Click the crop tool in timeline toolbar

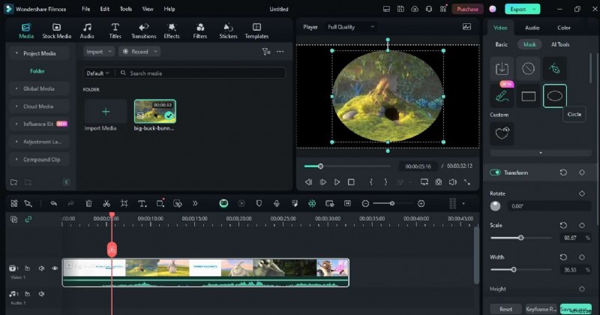pos(124,203)
